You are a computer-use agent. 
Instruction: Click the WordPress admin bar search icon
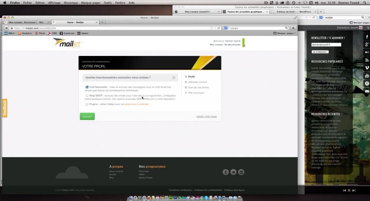pos(368,28)
